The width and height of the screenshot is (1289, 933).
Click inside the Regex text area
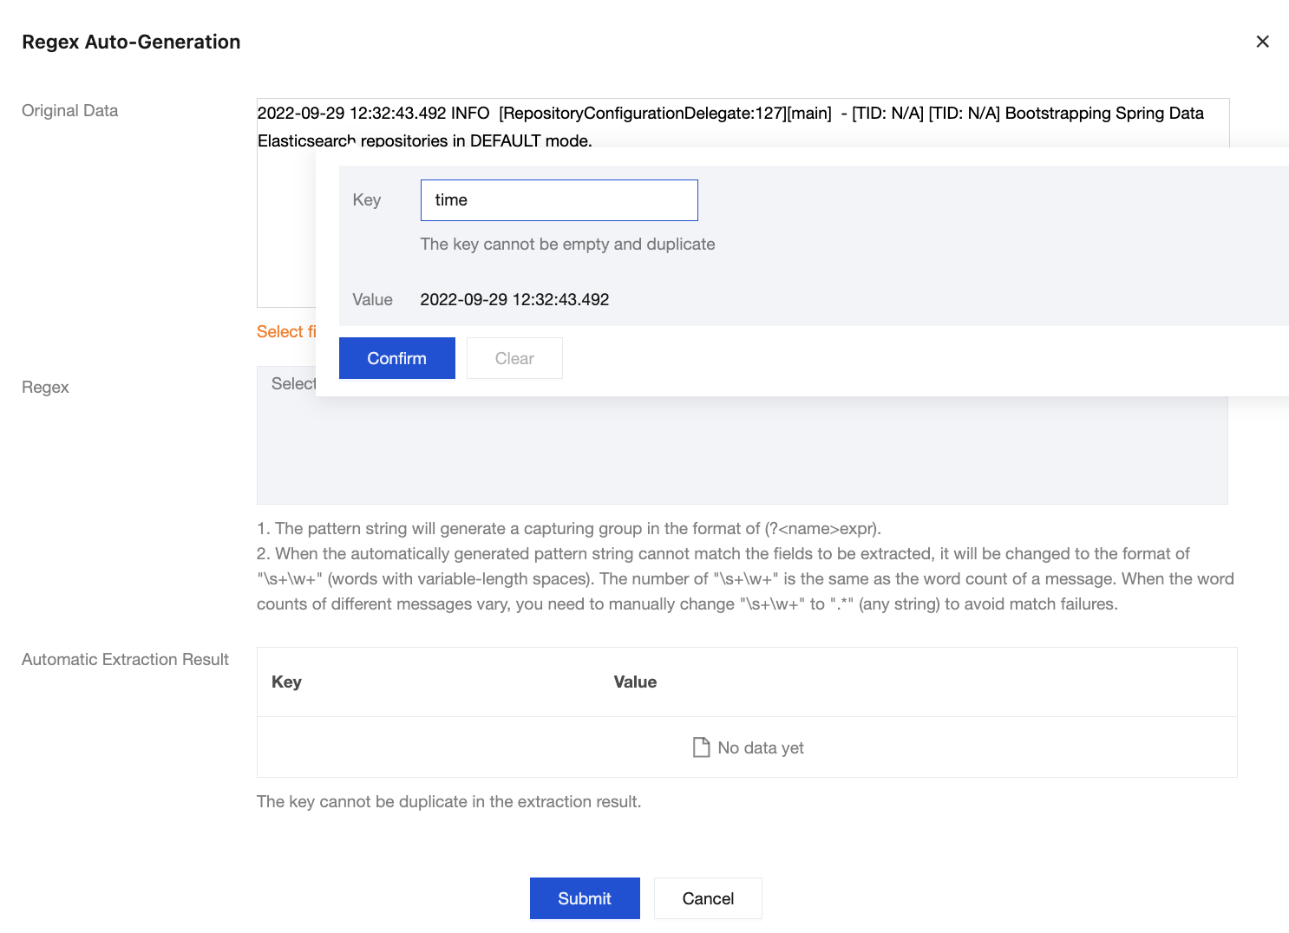tap(742, 451)
